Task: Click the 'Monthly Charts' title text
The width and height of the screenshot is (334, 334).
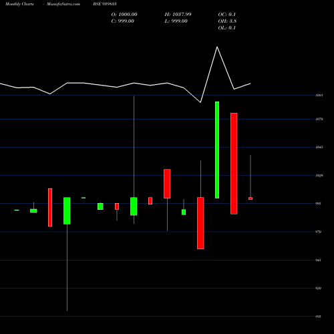Action: (19, 4)
